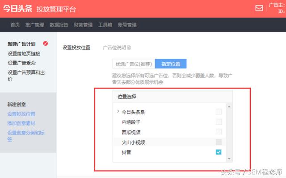Check the 火山小视频 checkbox
Viewport: 286px width, 178px height.
(219, 142)
